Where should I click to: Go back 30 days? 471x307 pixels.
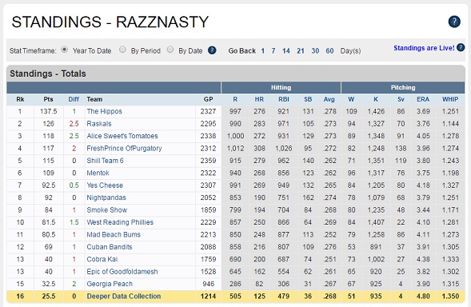point(315,50)
